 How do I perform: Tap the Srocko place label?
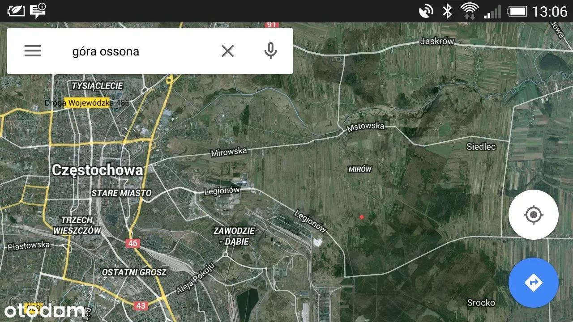pos(481,303)
